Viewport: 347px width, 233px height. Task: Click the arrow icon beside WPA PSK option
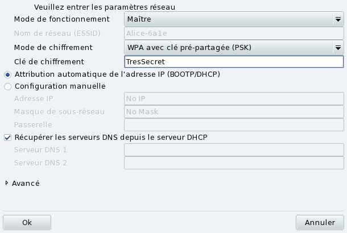(x=337, y=47)
